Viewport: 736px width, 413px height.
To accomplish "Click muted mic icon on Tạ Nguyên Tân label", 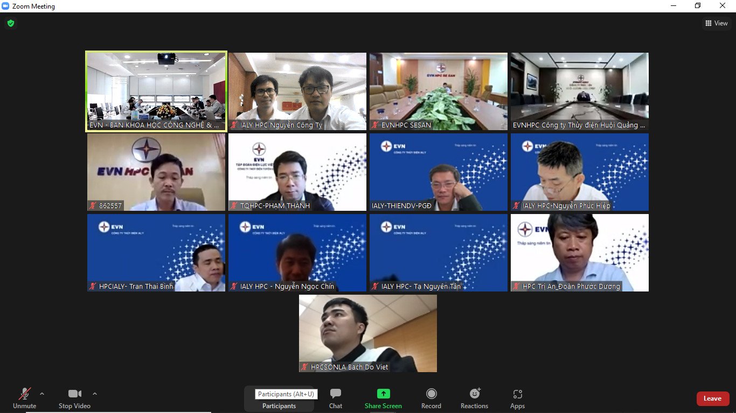I will pos(376,287).
